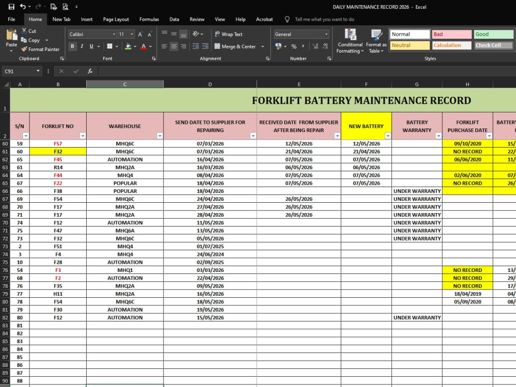
Task: Switch to the Data tab
Action: tap(174, 20)
